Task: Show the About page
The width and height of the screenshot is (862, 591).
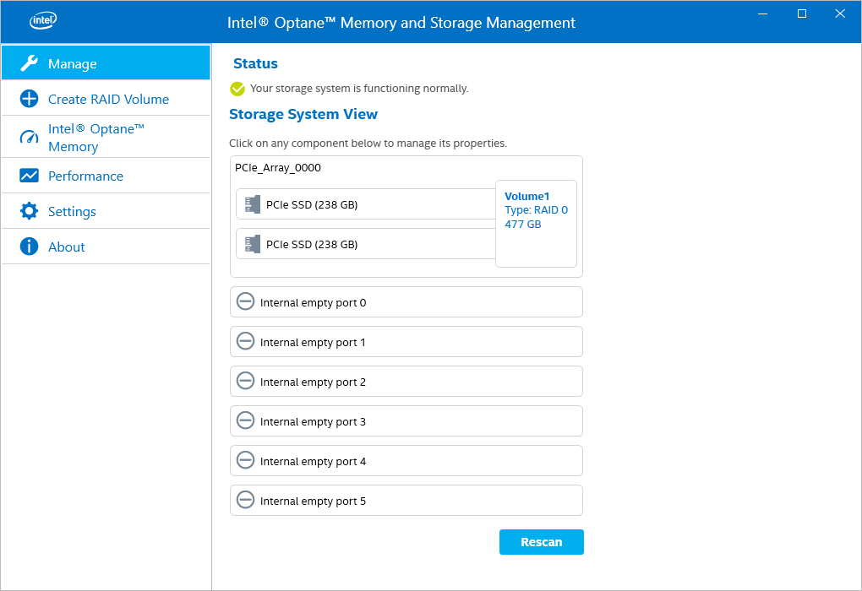Action: point(106,247)
